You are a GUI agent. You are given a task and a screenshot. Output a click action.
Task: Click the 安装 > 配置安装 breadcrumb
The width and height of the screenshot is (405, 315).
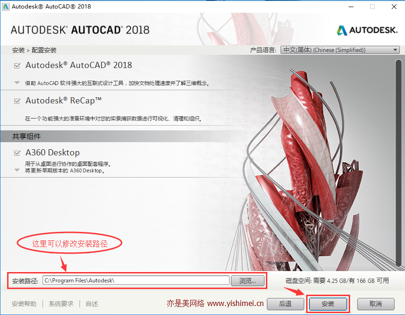(x=34, y=50)
